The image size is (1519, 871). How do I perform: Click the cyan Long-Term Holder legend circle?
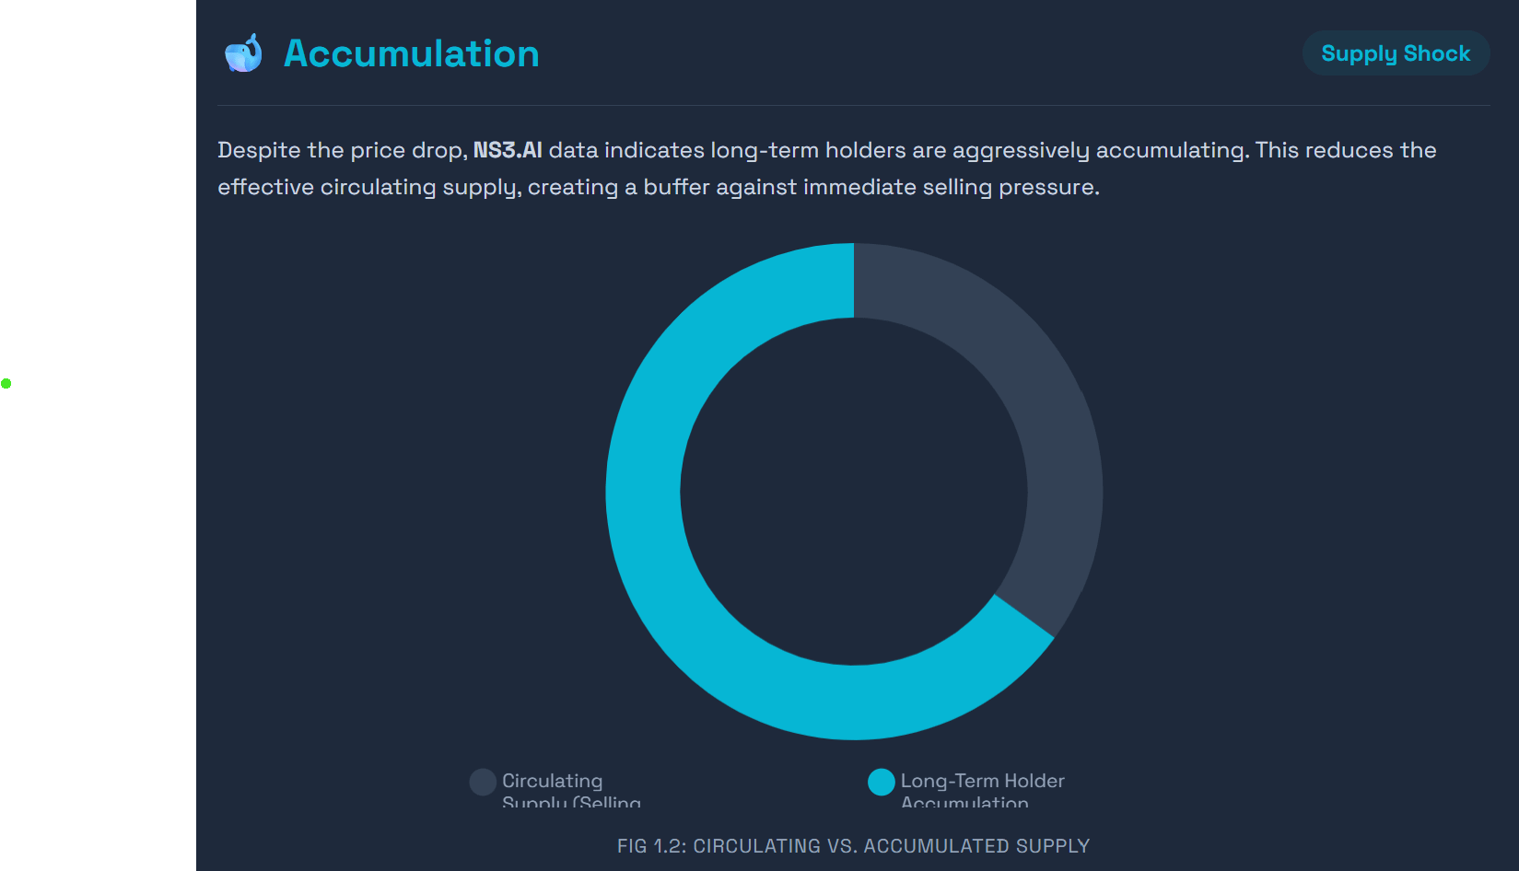[882, 782]
